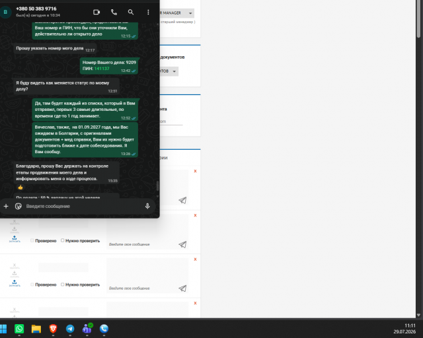Image resolution: width=423 pixels, height=338 pixels.
Task: Tick Проверено in the fully visible document row
Action: (32, 285)
